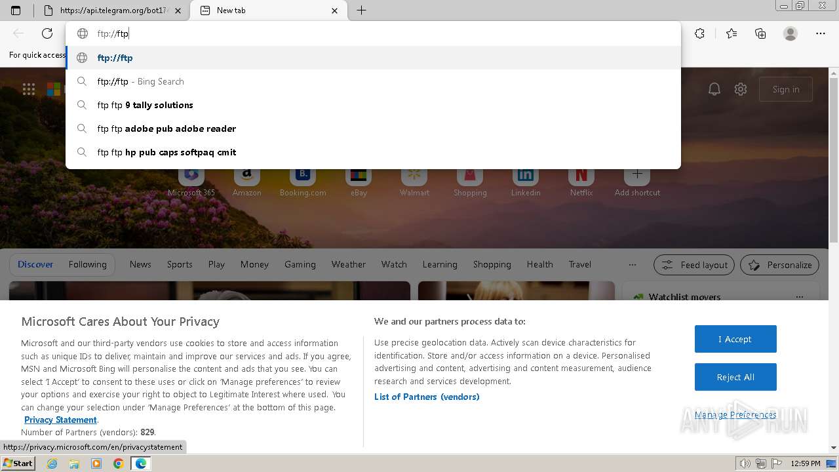
Task: Open the Feed layout options
Action: click(694, 265)
